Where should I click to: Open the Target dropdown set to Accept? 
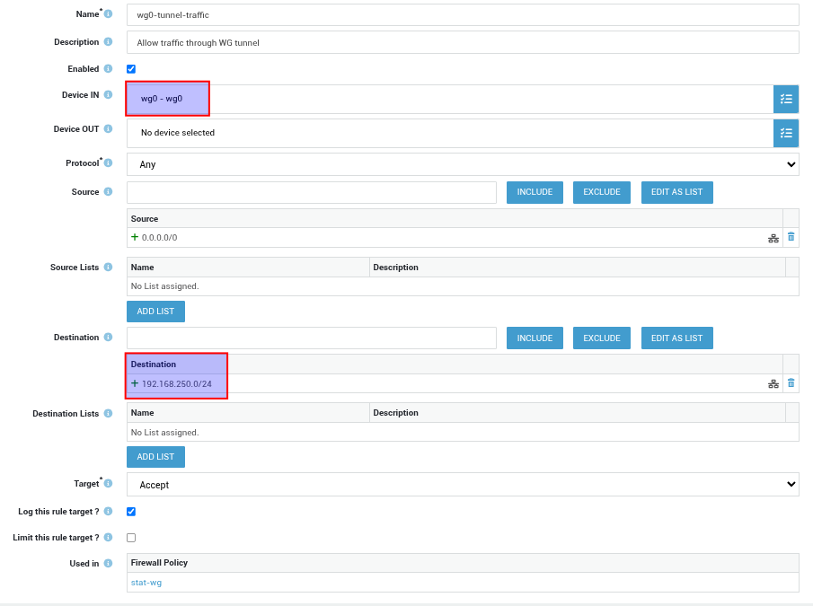(x=463, y=485)
